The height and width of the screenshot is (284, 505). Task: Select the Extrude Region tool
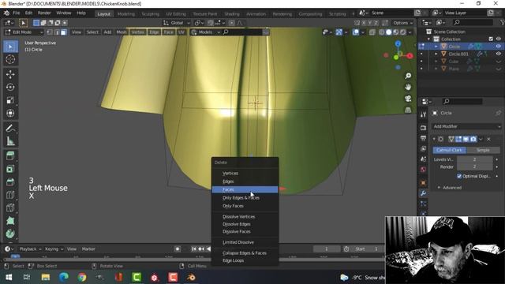click(x=10, y=156)
